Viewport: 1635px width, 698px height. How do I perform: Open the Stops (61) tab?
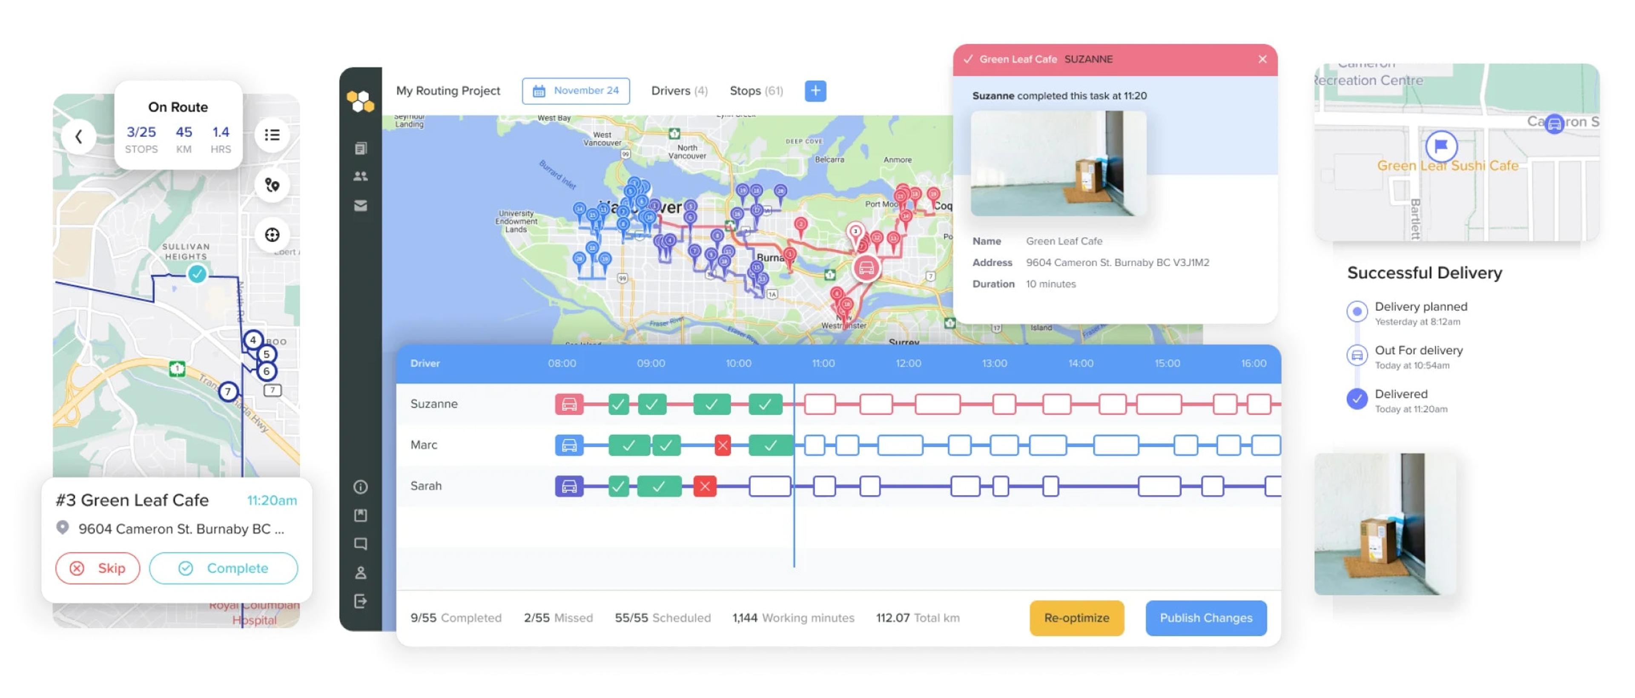coord(756,91)
